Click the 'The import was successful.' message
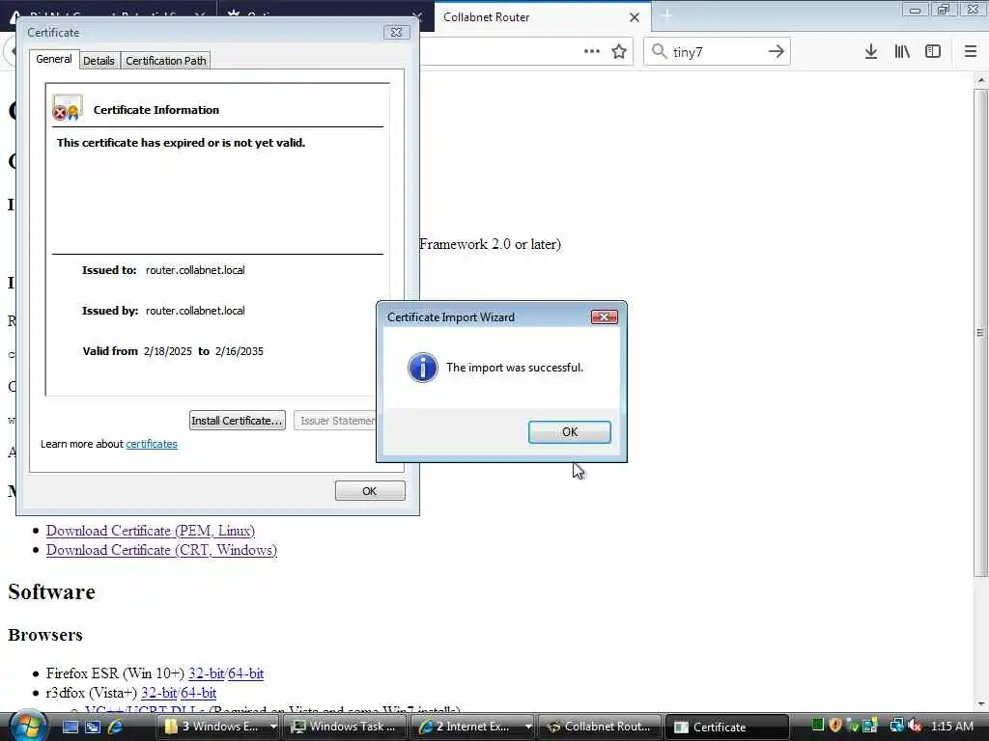Viewport: 989px width, 741px height. click(x=515, y=368)
